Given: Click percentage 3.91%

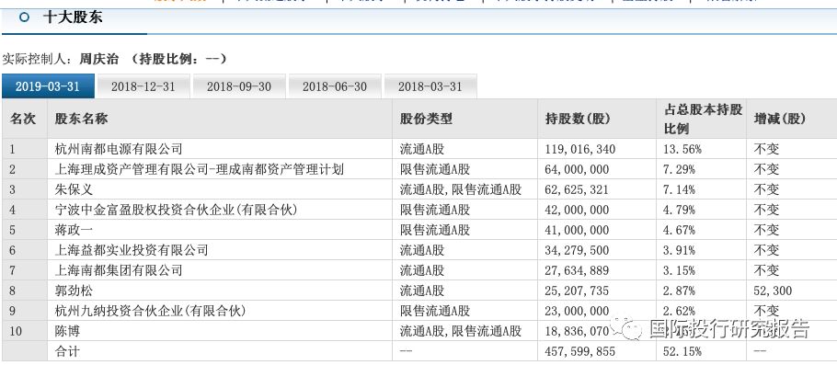Looking at the screenshot, I should 680,250.
